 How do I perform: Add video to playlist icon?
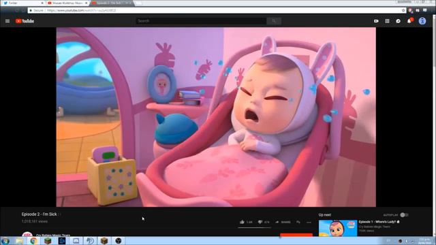click(298, 222)
